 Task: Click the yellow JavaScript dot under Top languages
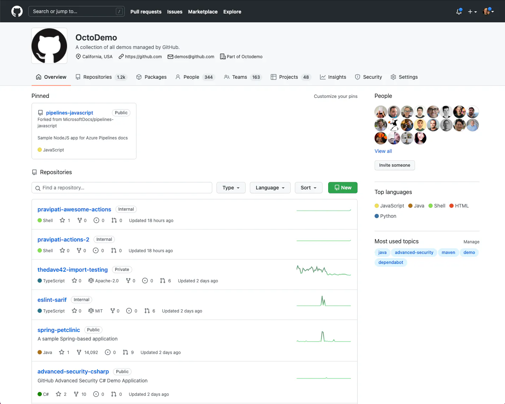pyautogui.click(x=376, y=206)
